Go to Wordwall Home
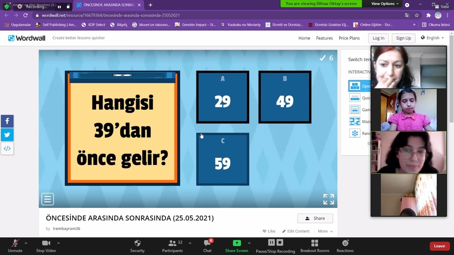Viewport: 454px width, 255px height. pyautogui.click(x=304, y=38)
